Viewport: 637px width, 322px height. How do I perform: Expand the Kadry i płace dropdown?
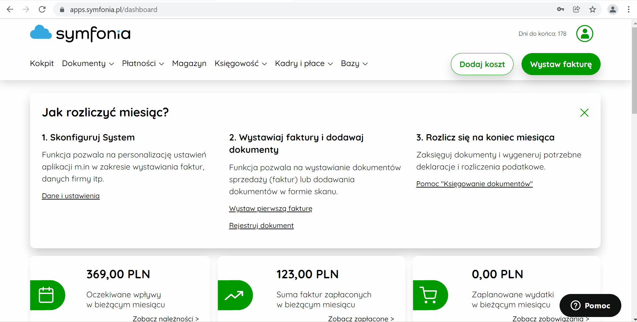[x=304, y=63]
